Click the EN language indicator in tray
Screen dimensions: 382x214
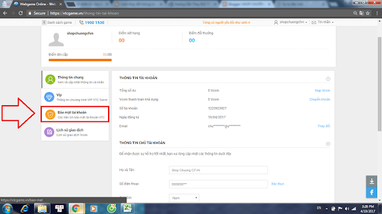point(319,208)
